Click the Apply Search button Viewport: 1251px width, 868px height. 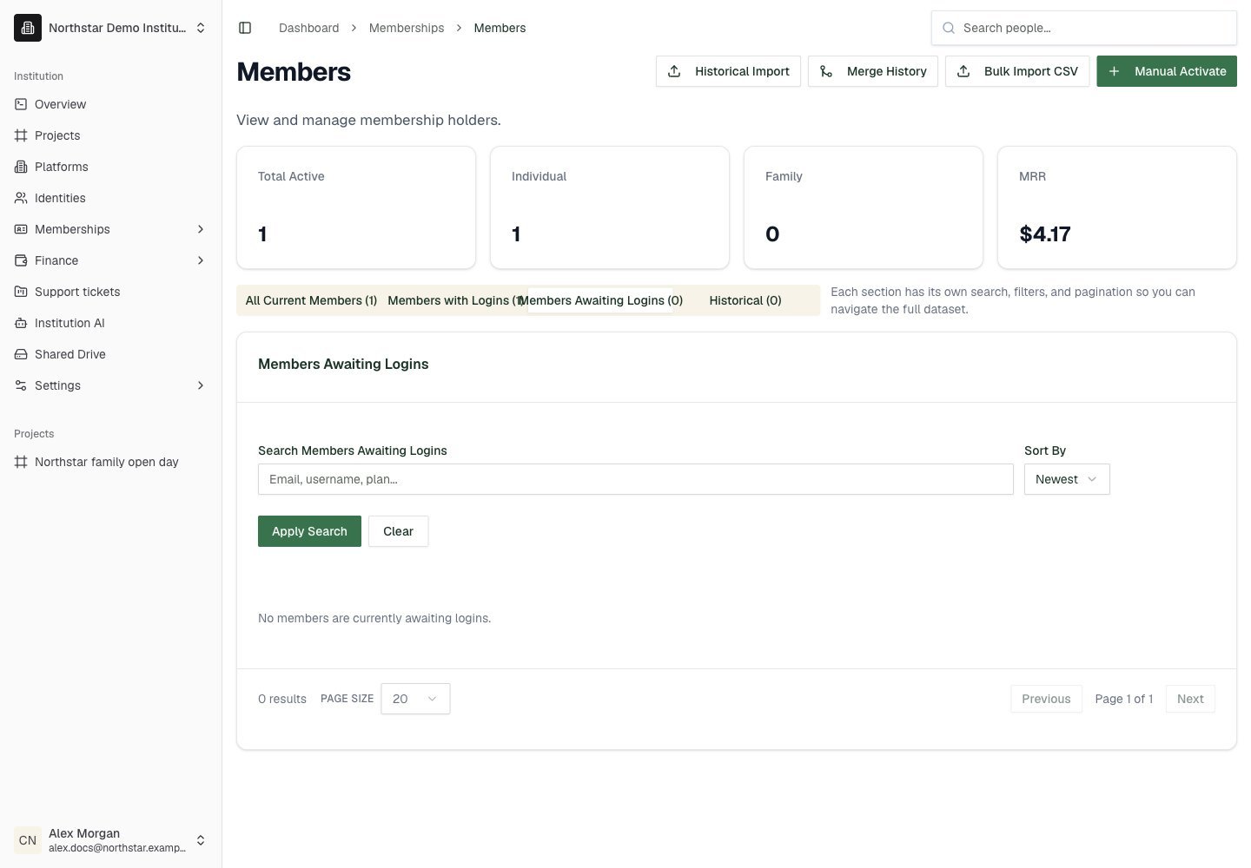309,531
